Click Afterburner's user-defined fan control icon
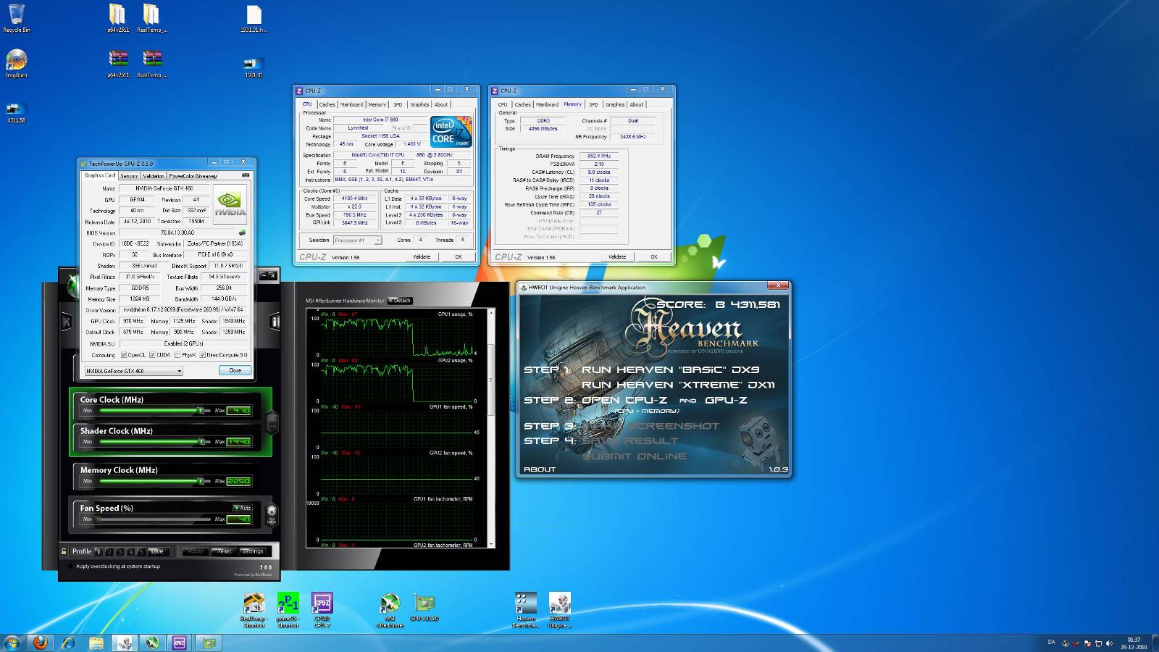The height and width of the screenshot is (652, 1159). pyautogui.click(x=272, y=514)
